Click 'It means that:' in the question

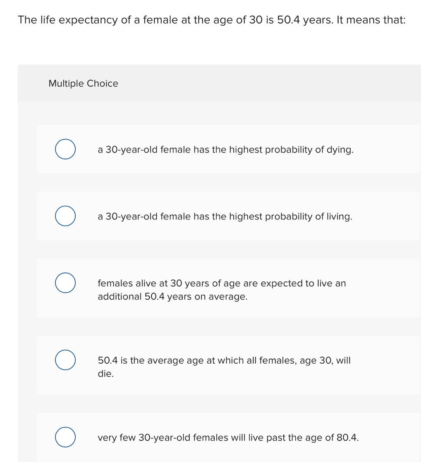click(x=371, y=20)
